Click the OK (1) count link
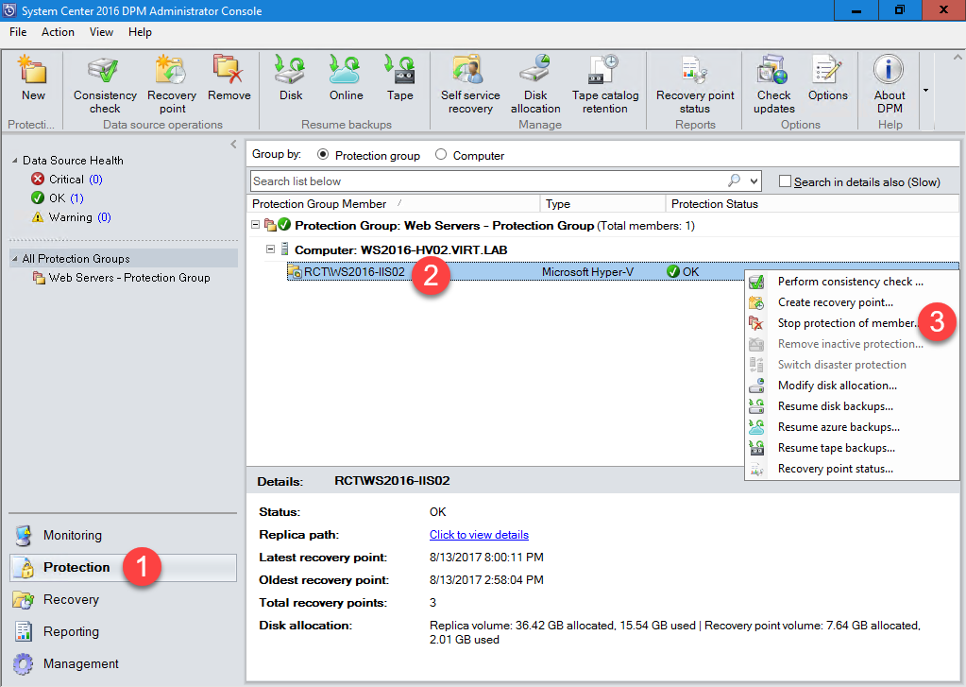This screenshot has width=966, height=687. click(x=76, y=198)
